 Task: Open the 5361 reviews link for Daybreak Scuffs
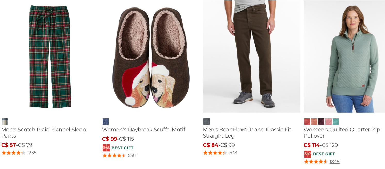[132, 155]
